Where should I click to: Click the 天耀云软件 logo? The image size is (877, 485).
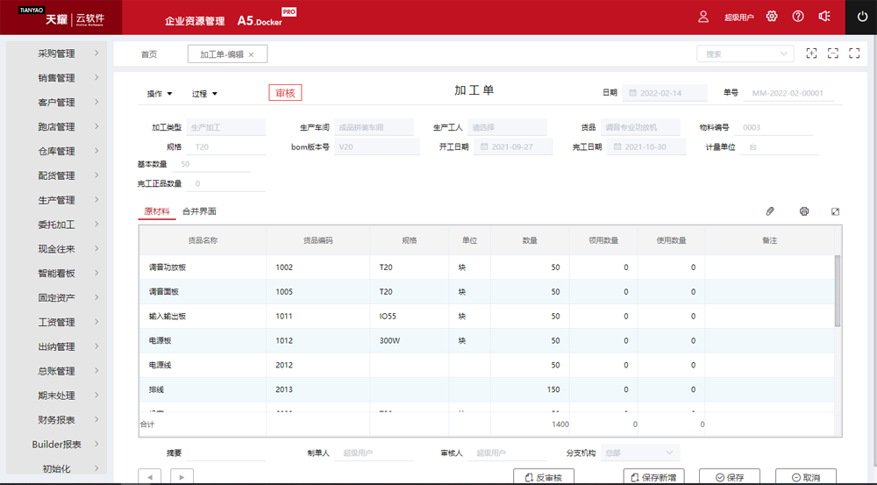61,18
